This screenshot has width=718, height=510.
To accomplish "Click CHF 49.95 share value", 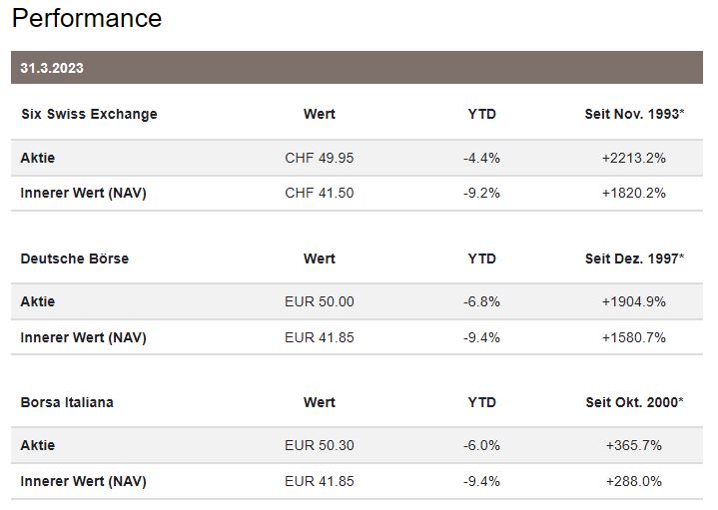I will [319, 158].
